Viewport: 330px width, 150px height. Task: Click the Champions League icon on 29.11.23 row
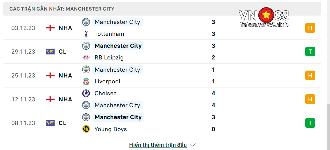point(50,52)
